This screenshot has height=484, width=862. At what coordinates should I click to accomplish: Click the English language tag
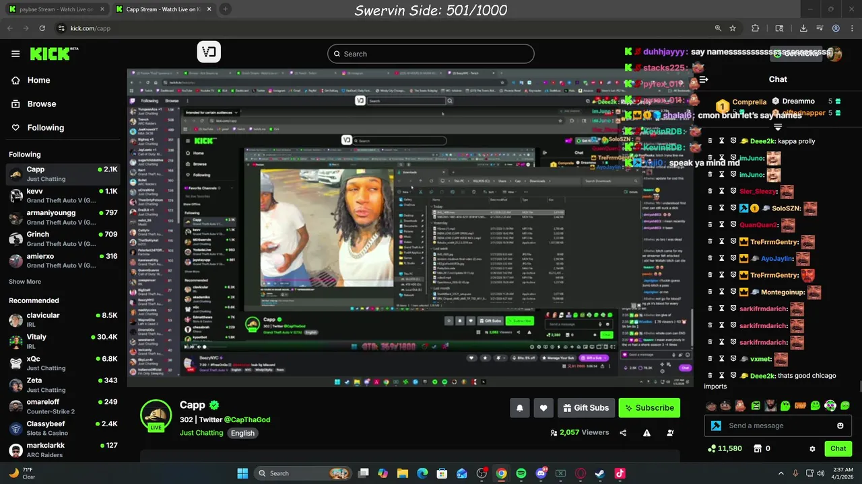tap(243, 433)
